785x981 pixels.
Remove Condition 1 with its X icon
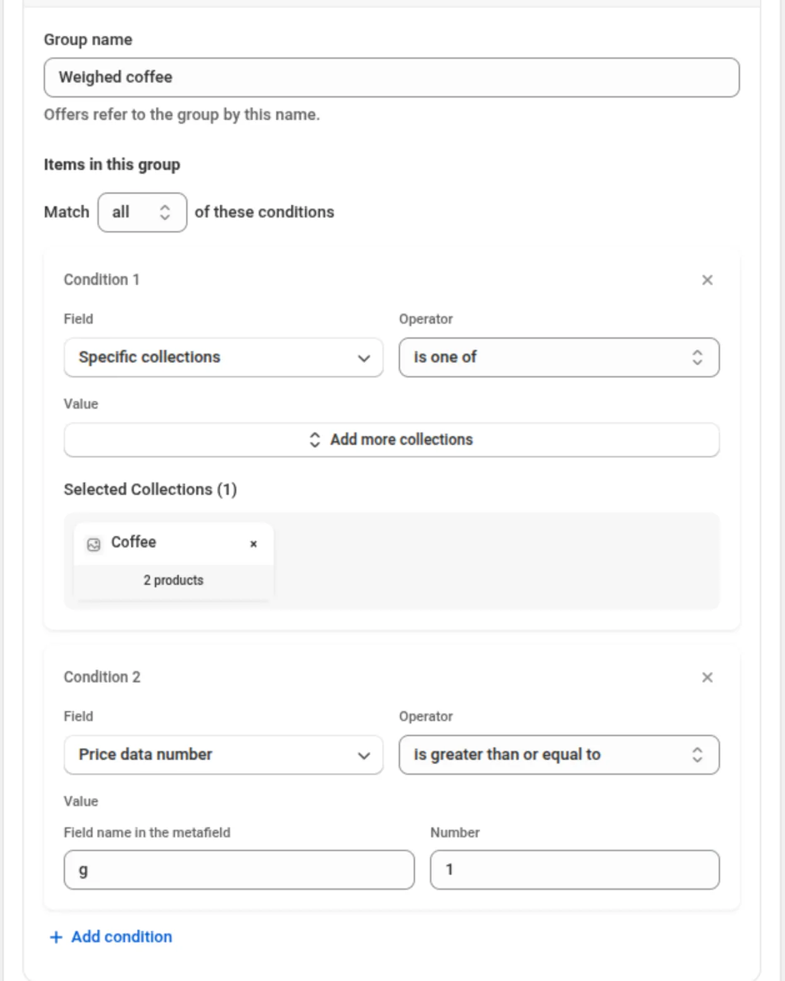(707, 280)
